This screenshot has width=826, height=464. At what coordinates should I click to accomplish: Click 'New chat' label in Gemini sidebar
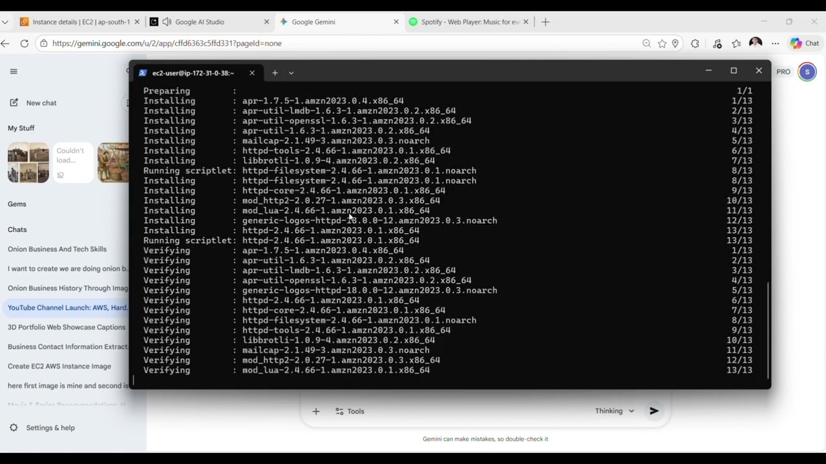[41, 102]
